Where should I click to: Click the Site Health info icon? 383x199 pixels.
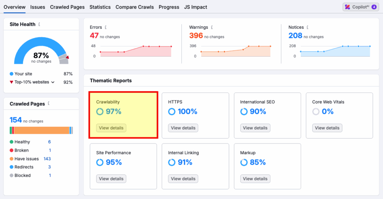click(x=39, y=24)
